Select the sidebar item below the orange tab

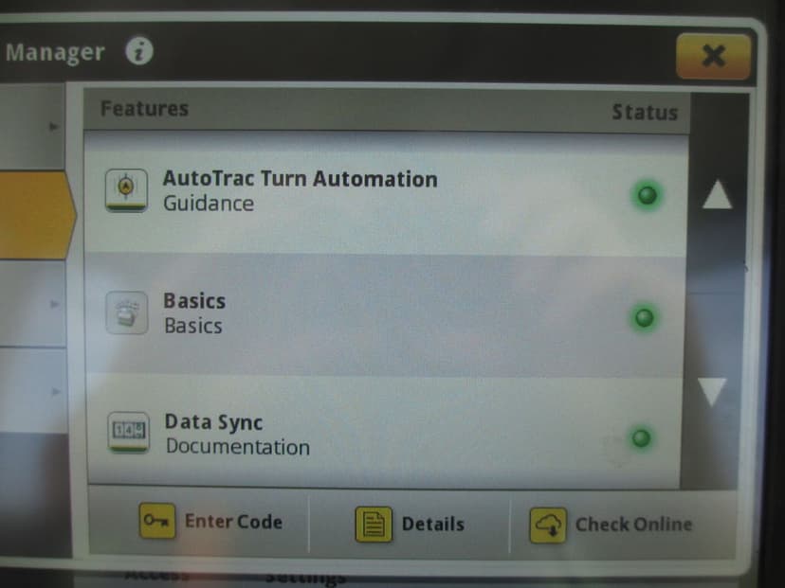tap(33, 304)
